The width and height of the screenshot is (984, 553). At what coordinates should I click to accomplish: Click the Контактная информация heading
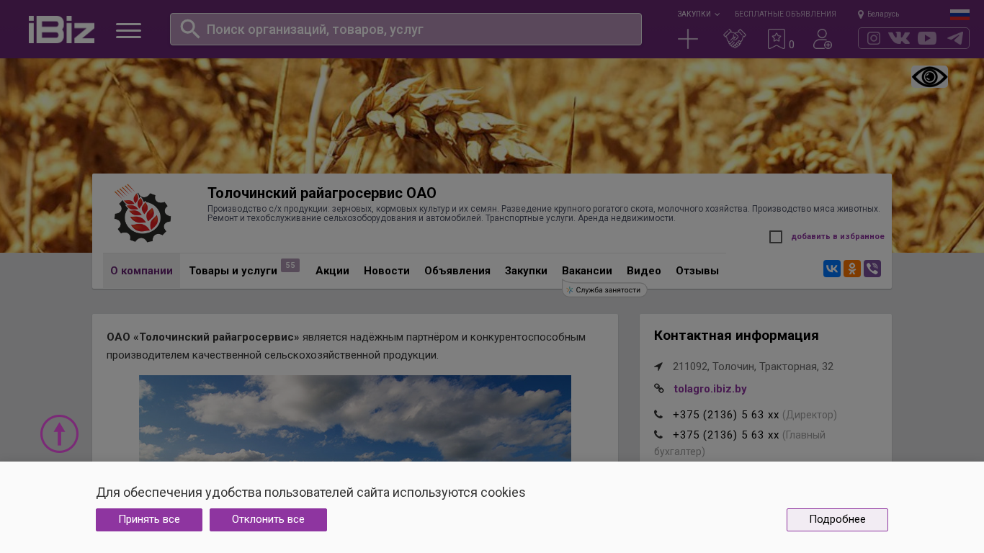click(736, 336)
